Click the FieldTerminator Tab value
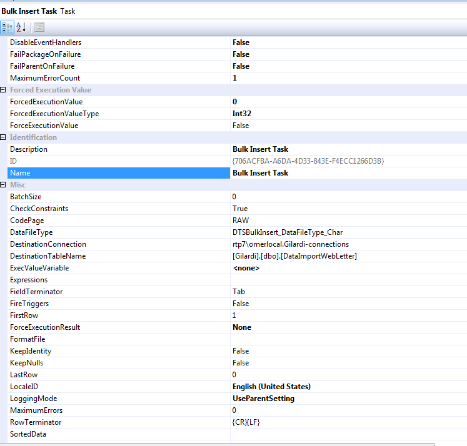This screenshot has height=446, width=467. pos(239,292)
